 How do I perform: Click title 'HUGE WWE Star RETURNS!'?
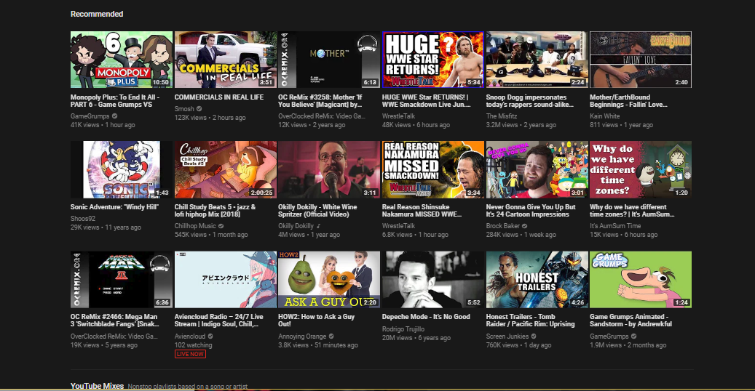coord(426,100)
